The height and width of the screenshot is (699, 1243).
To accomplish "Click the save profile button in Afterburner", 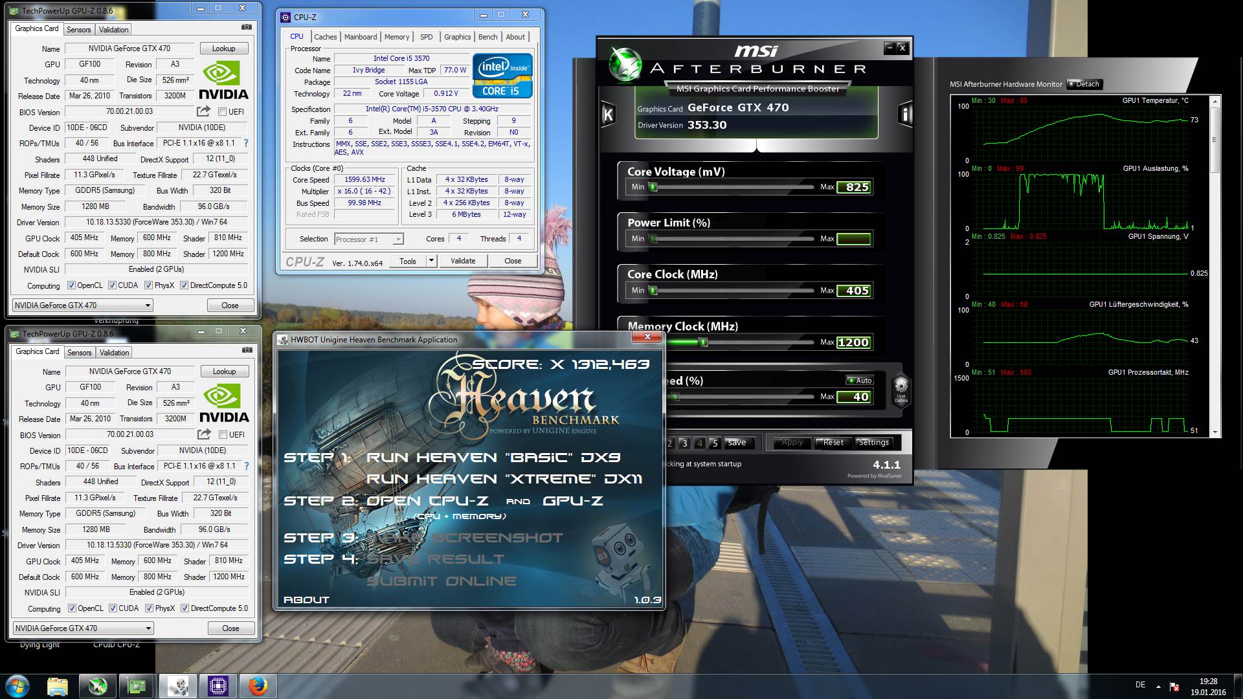I will tap(737, 443).
